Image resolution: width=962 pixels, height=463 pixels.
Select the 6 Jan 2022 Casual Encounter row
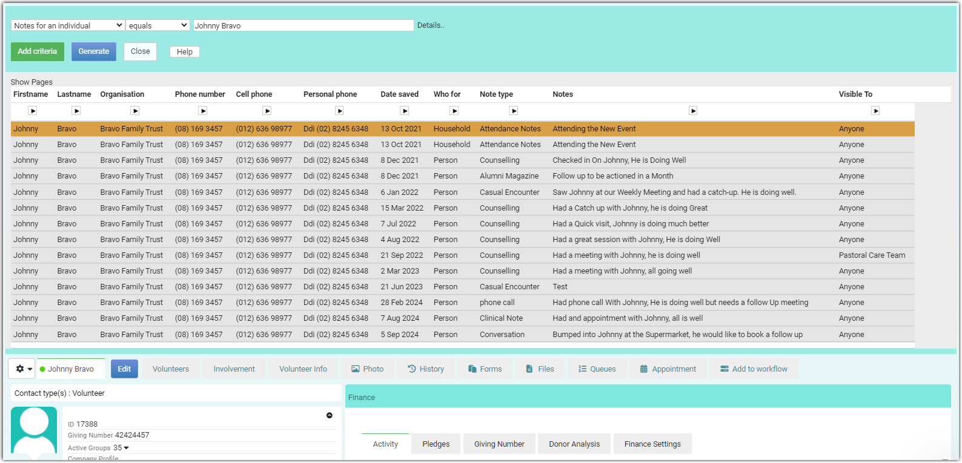click(x=463, y=192)
